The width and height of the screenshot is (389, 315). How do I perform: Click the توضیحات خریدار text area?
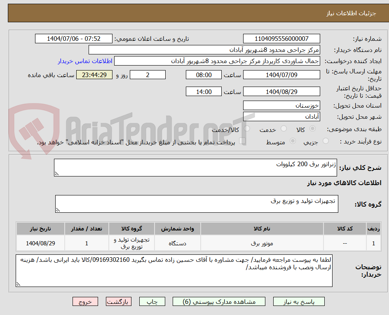(174, 270)
